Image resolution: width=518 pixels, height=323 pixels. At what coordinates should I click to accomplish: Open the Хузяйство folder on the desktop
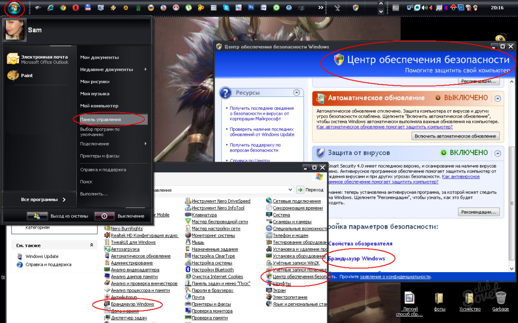coord(470,301)
